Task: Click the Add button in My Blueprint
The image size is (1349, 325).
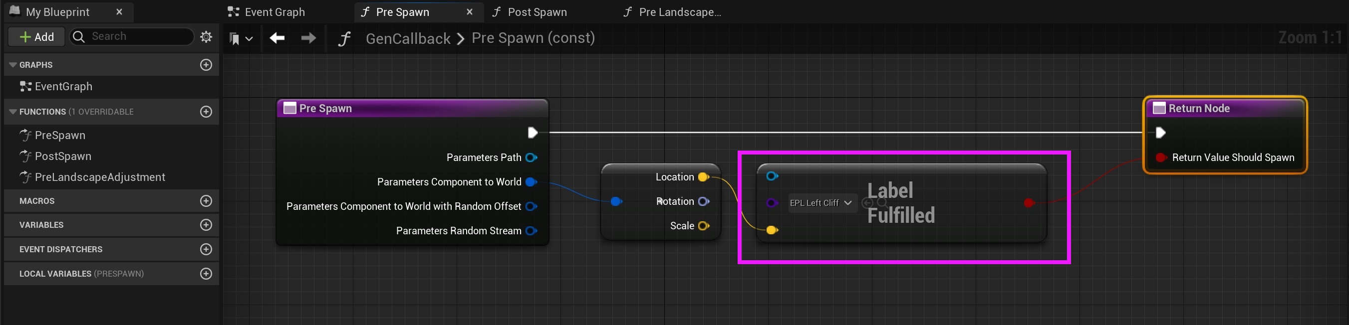Action: [36, 36]
